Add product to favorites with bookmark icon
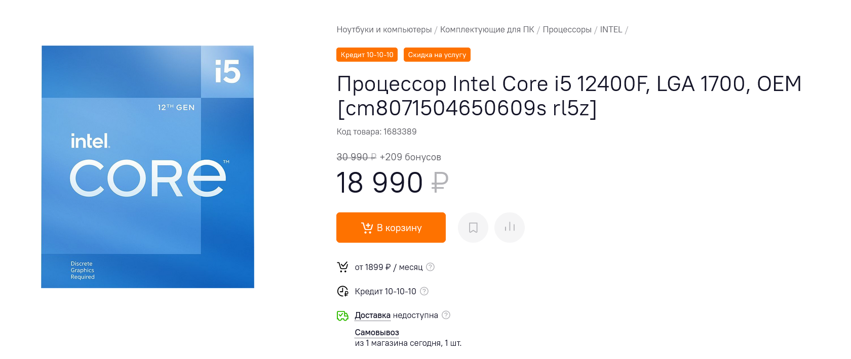851x359 pixels. pyautogui.click(x=473, y=228)
